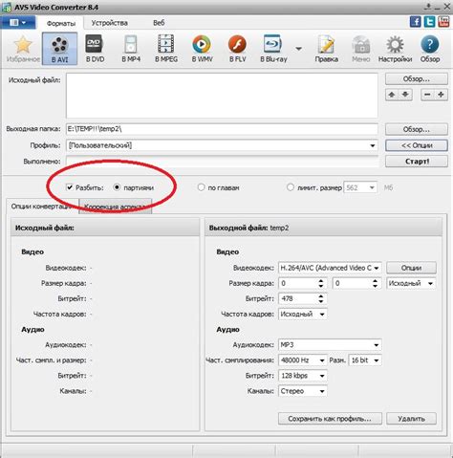This screenshot has height=458, width=453.
Task: Select the В MP4 format icon
Action: (131, 49)
